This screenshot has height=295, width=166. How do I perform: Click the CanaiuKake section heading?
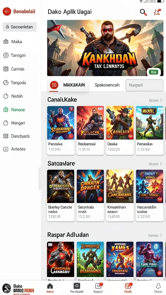tap(62, 99)
